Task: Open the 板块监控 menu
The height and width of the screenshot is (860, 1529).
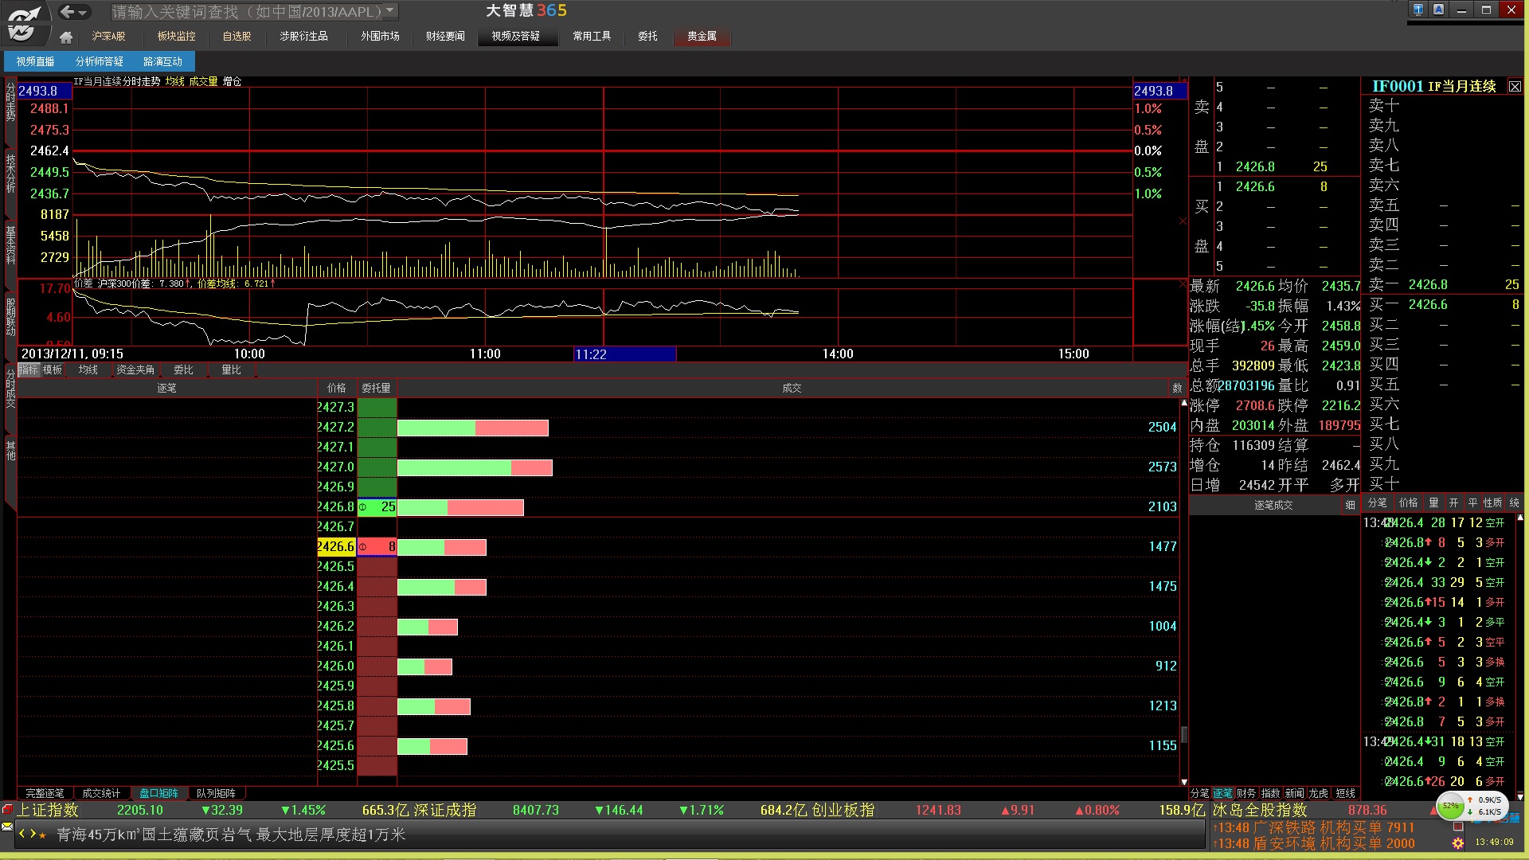Action: pos(176,37)
